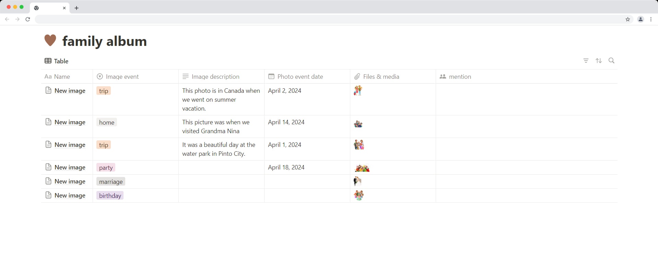Viewport: 658px width, 280px height.
Task: Open New image page in April 2 row
Action: [70, 91]
